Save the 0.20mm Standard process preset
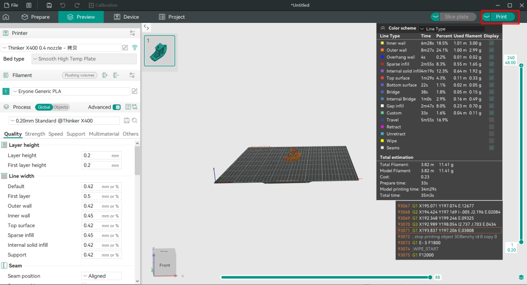Screen dimensions: 527x285 pyautogui.click(x=127, y=121)
